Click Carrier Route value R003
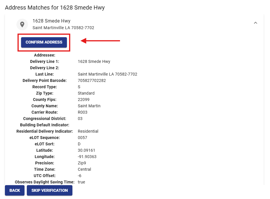The width and height of the screenshot is (270, 199). (x=82, y=112)
